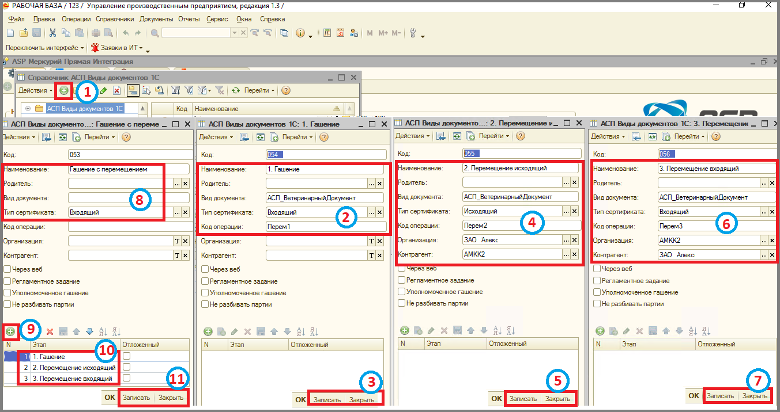Sort stages ascending in Гашение с перемещением table toolbar

click(103, 331)
